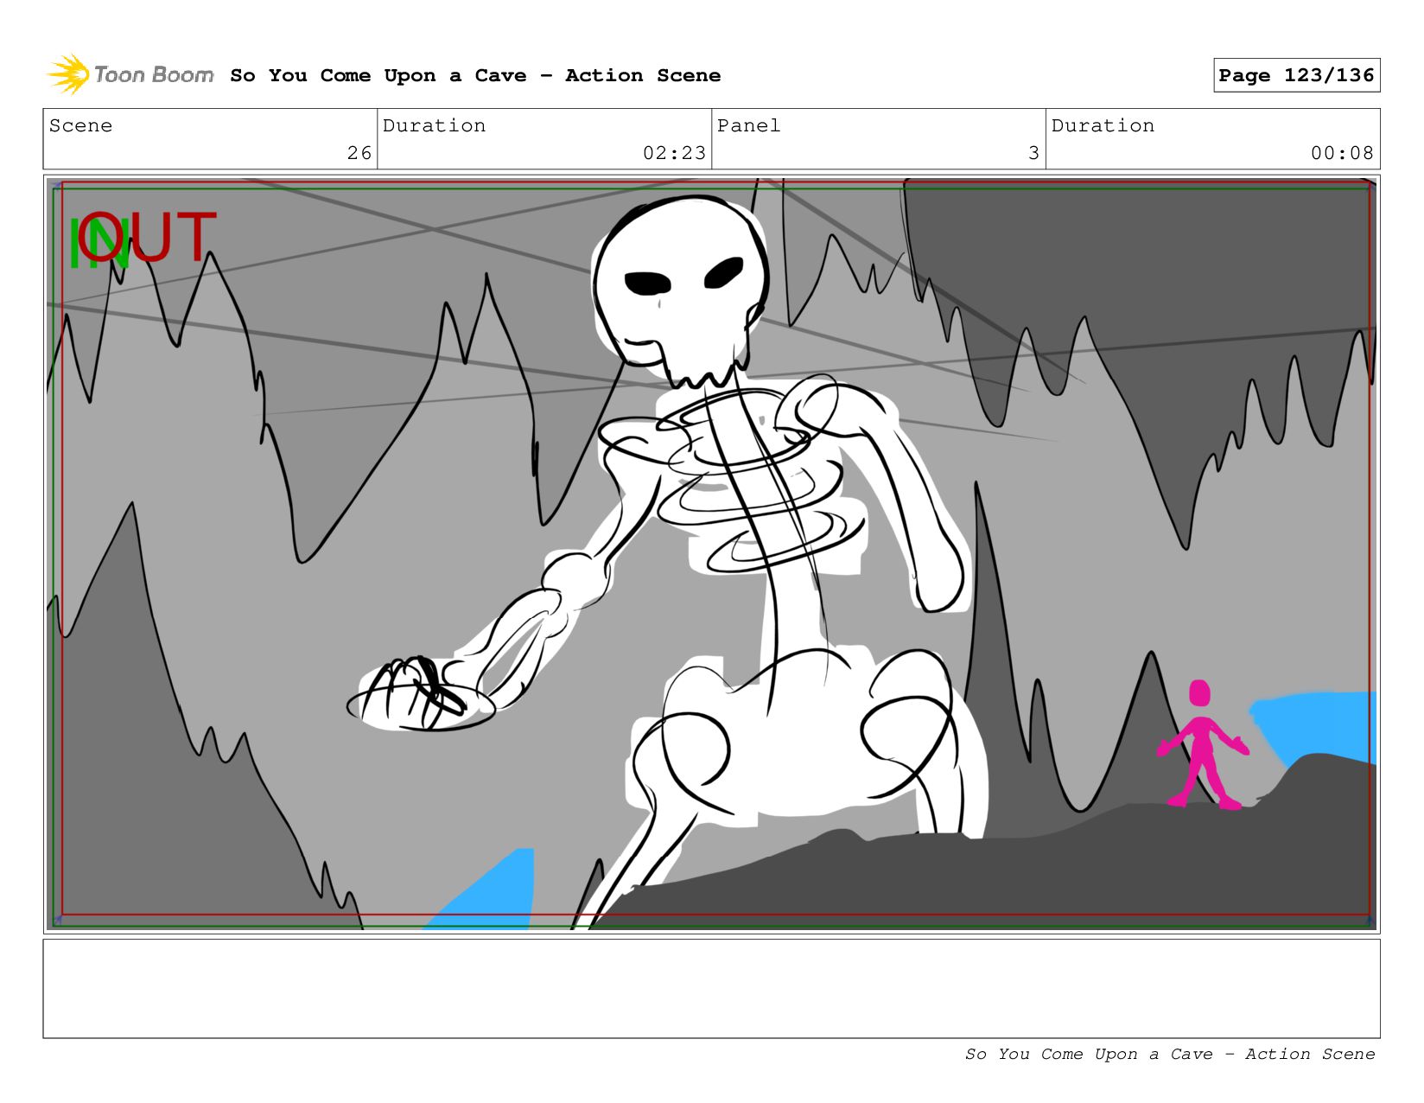This screenshot has width=1424, height=1103.
Task: Click the 'Scene' label
Action: point(80,125)
